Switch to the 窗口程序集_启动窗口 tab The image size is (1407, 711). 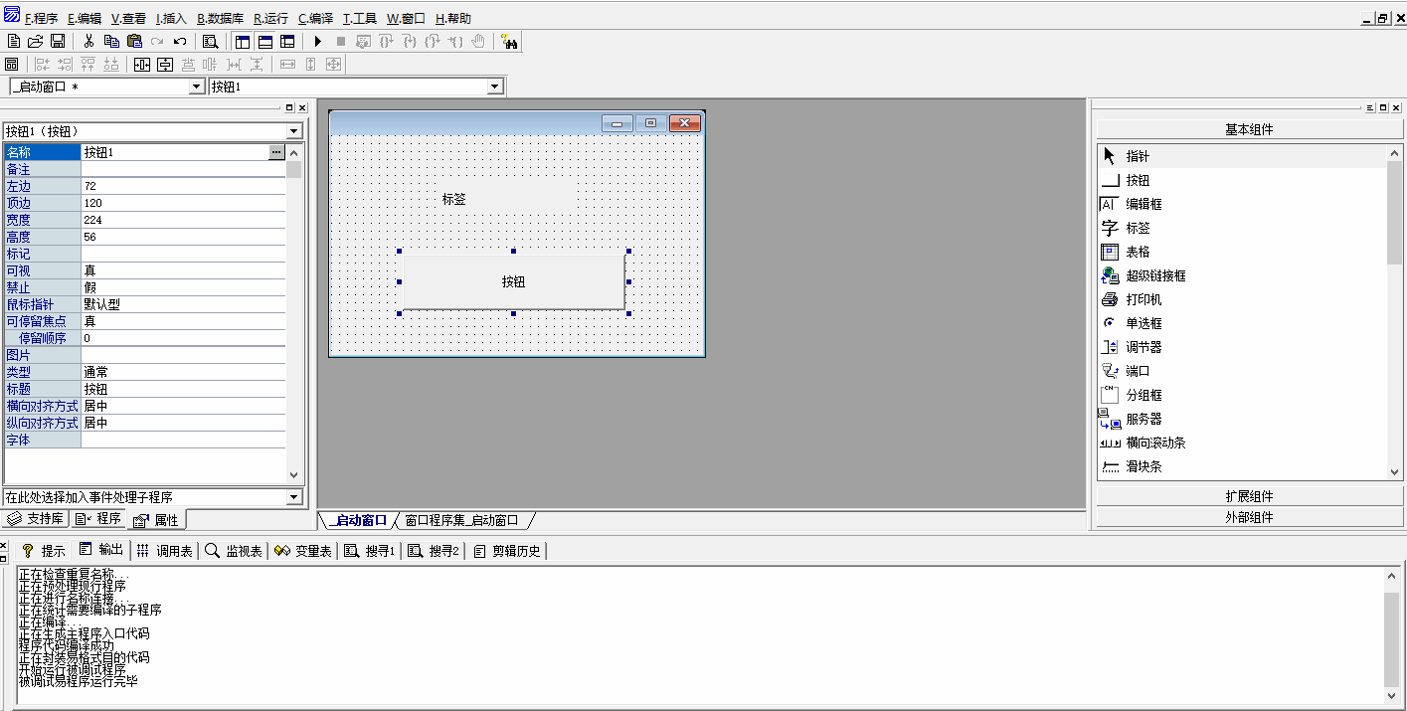(461, 520)
